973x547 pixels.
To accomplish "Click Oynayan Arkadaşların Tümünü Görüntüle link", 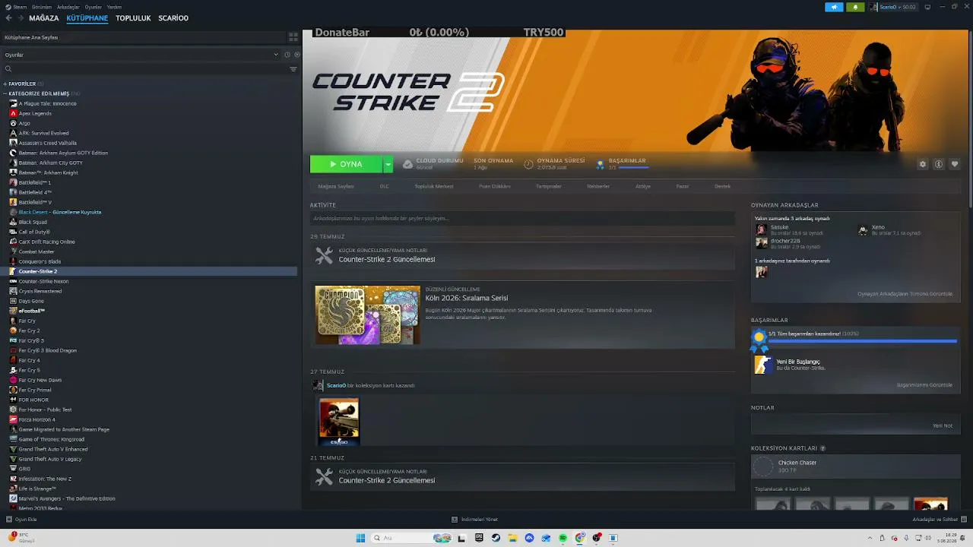I will [x=905, y=294].
